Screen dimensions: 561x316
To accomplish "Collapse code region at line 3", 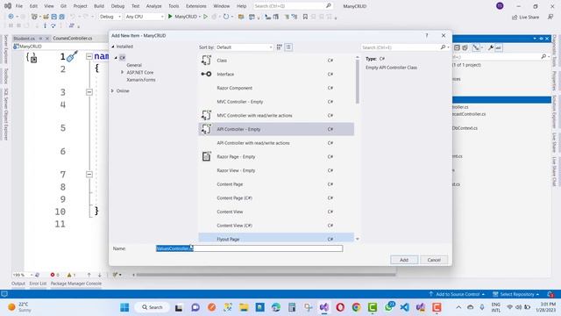I will (89, 92).
